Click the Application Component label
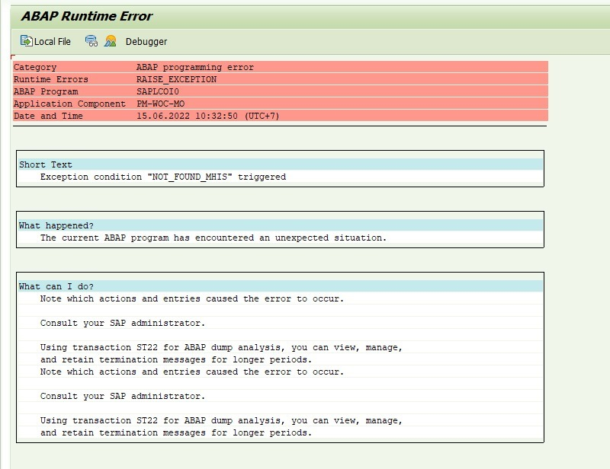 [x=69, y=104]
